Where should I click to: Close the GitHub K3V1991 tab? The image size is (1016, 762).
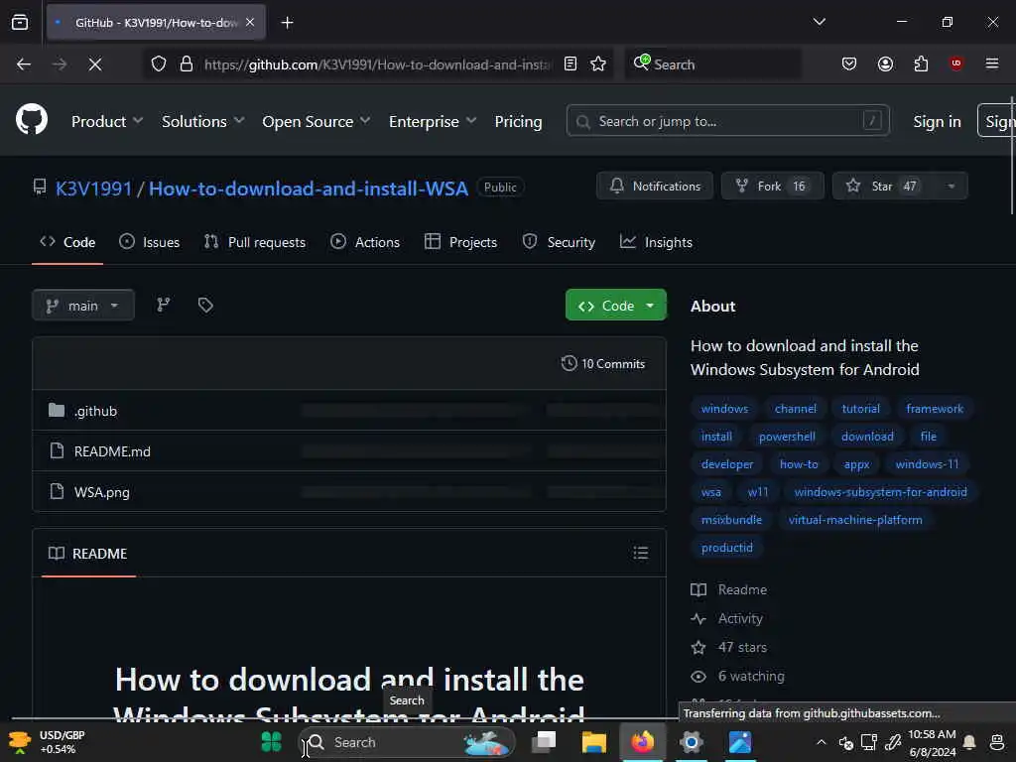tap(250, 22)
